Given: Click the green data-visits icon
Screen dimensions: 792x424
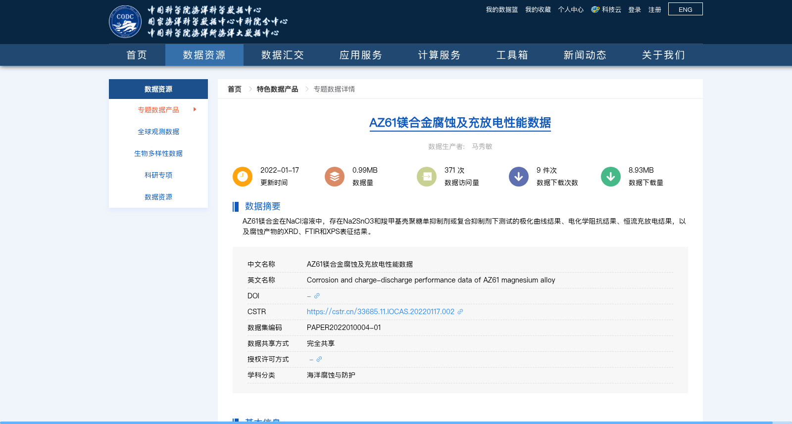Looking at the screenshot, I should [427, 177].
